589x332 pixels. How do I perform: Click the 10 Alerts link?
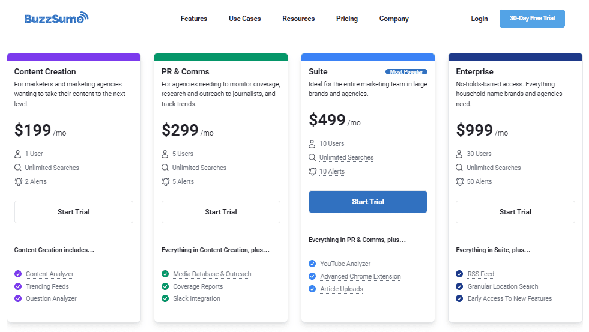click(x=332, y=171)
